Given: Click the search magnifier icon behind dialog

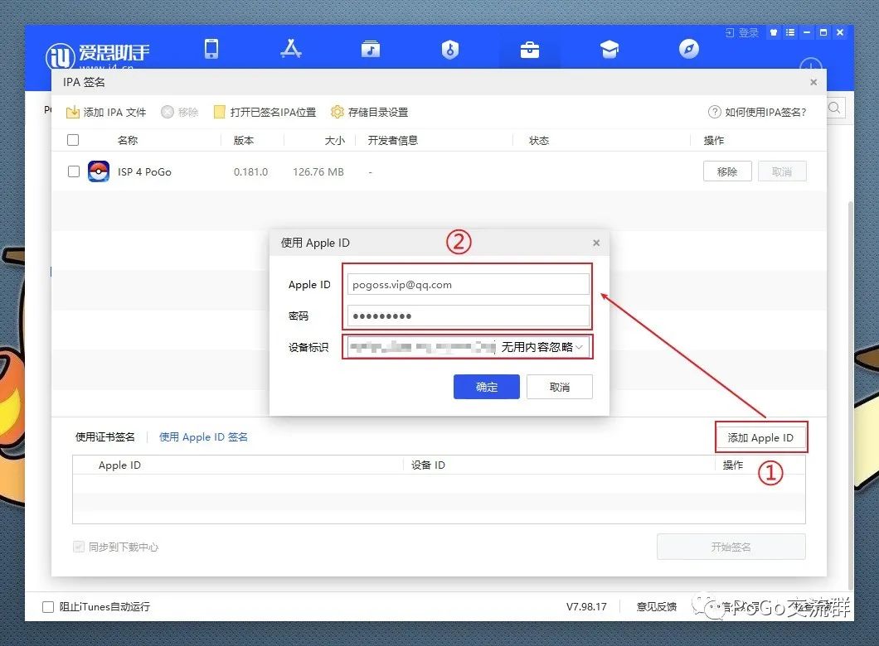Looking at the screenshot, I should [834, 108].
